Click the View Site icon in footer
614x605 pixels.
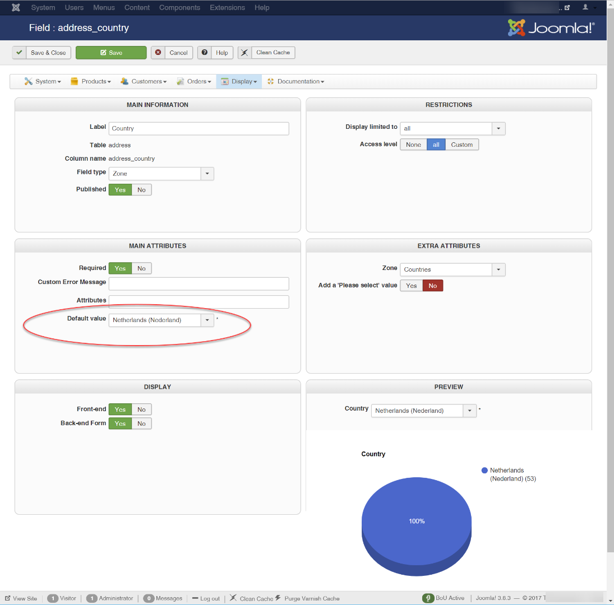tap(7, 598)
